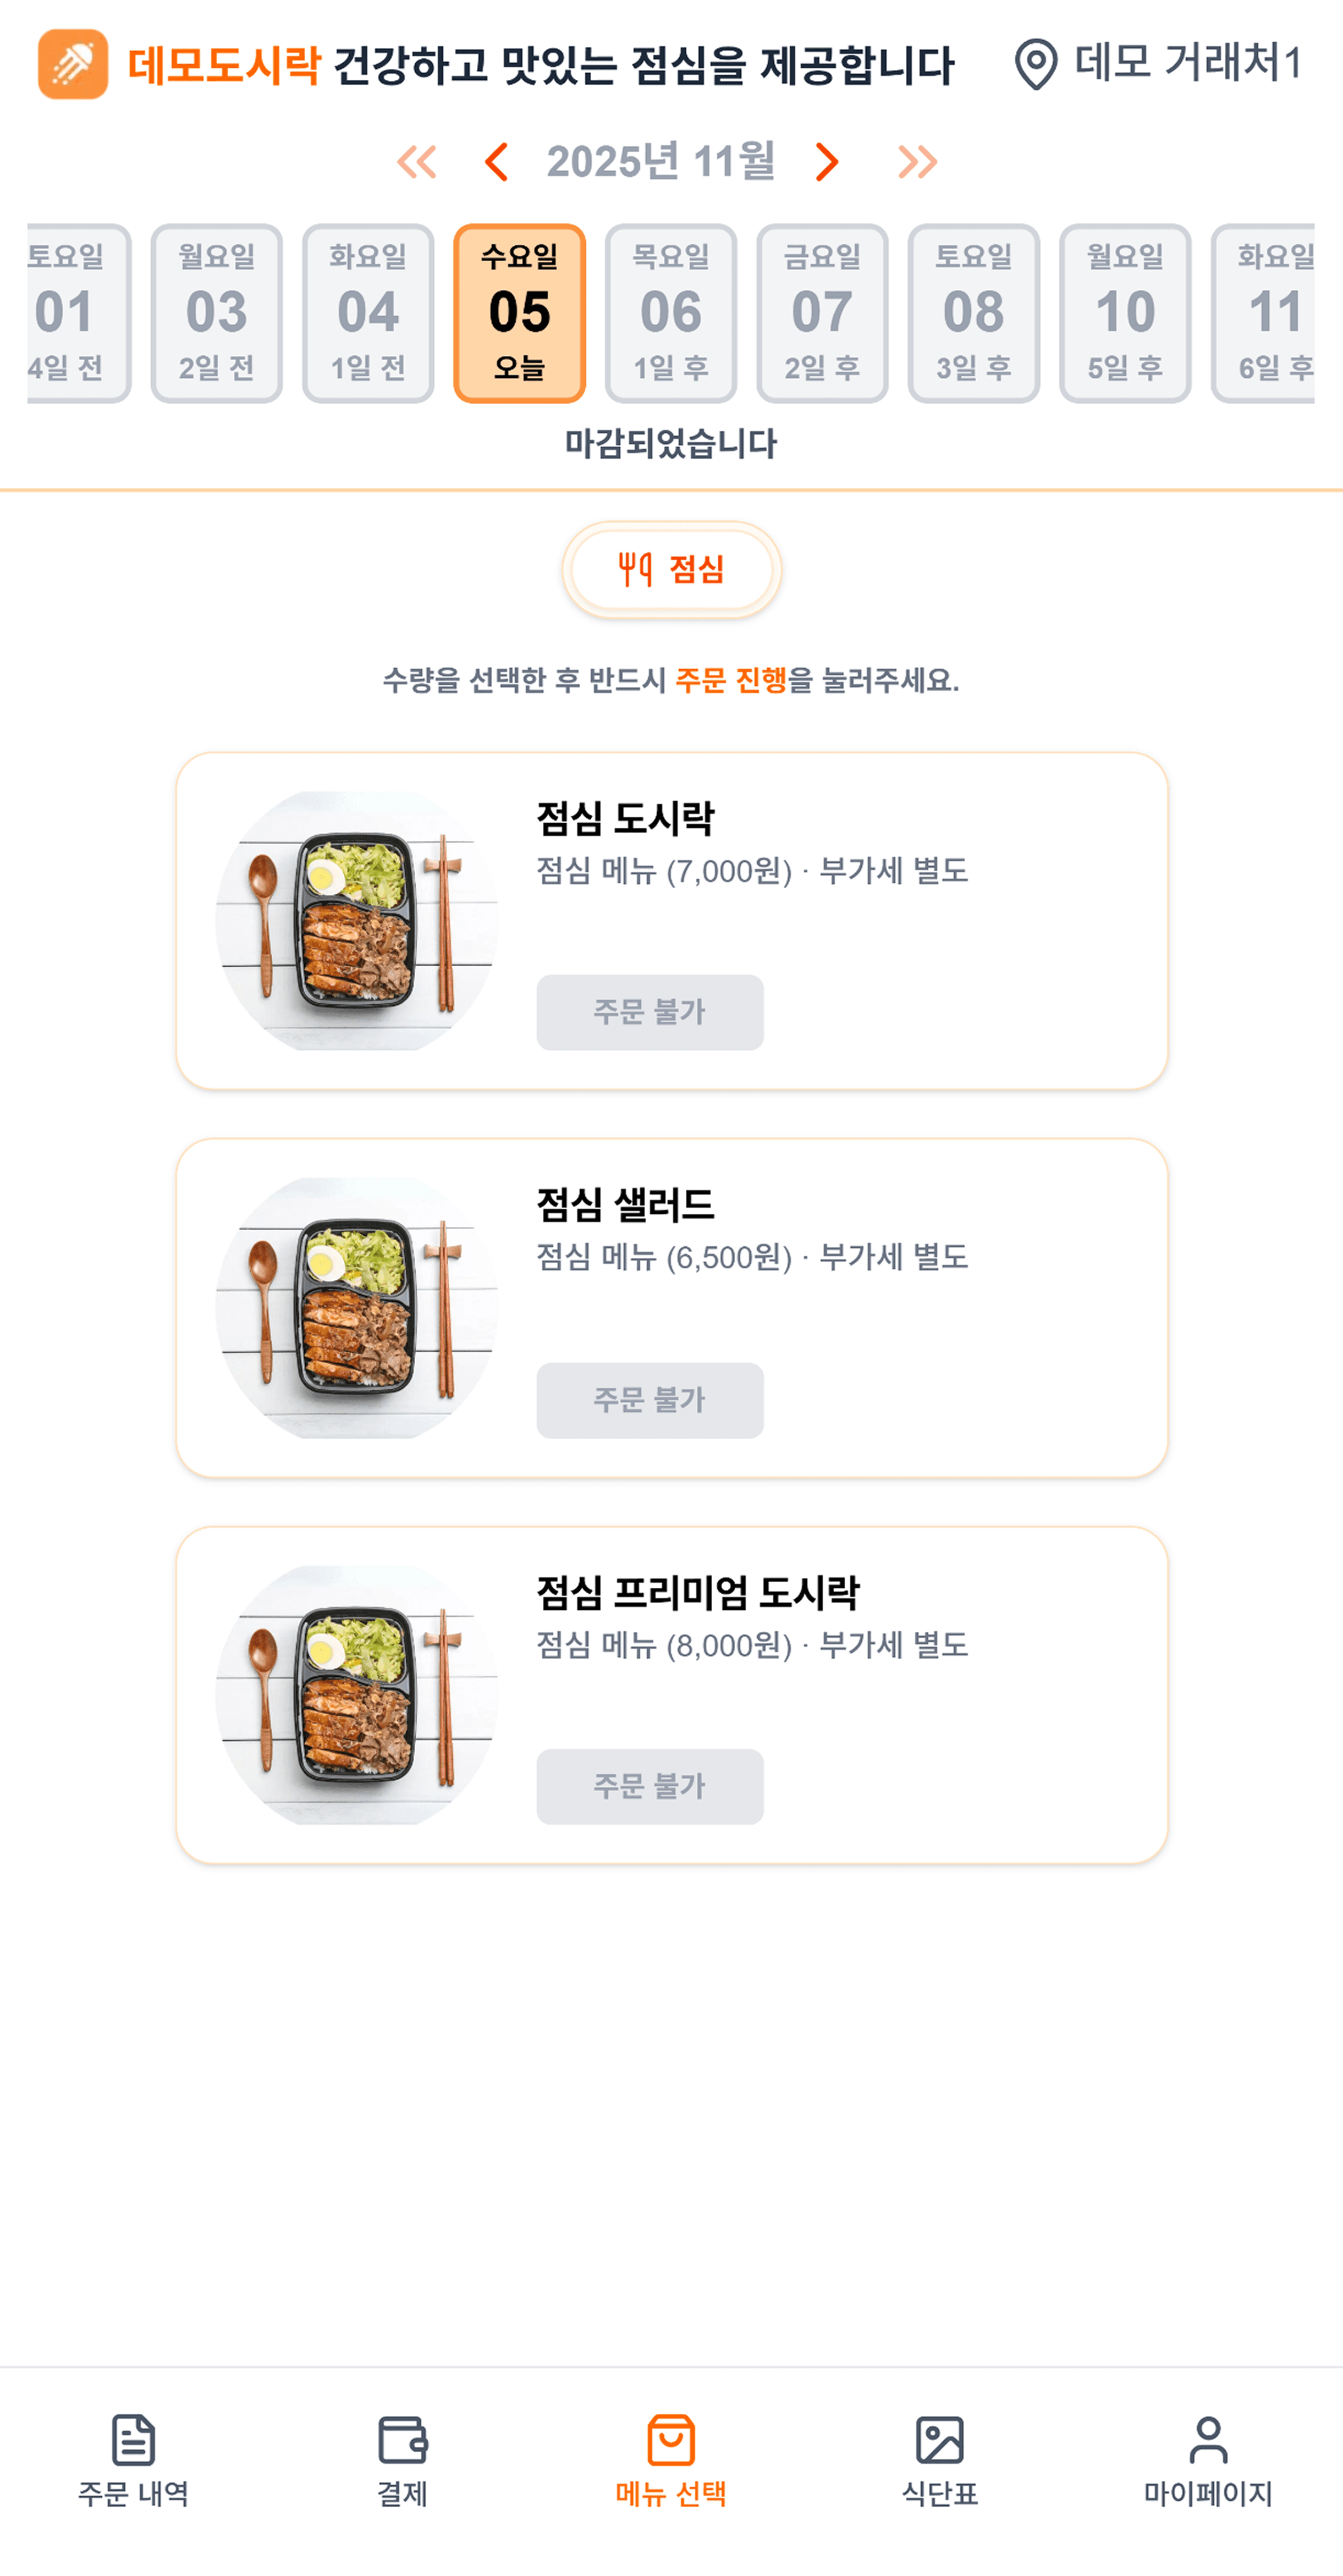Click 점심 프리미엄 도시락 food thumbnail
The image size is (1343, 2576).
(x=357, y=1694)
